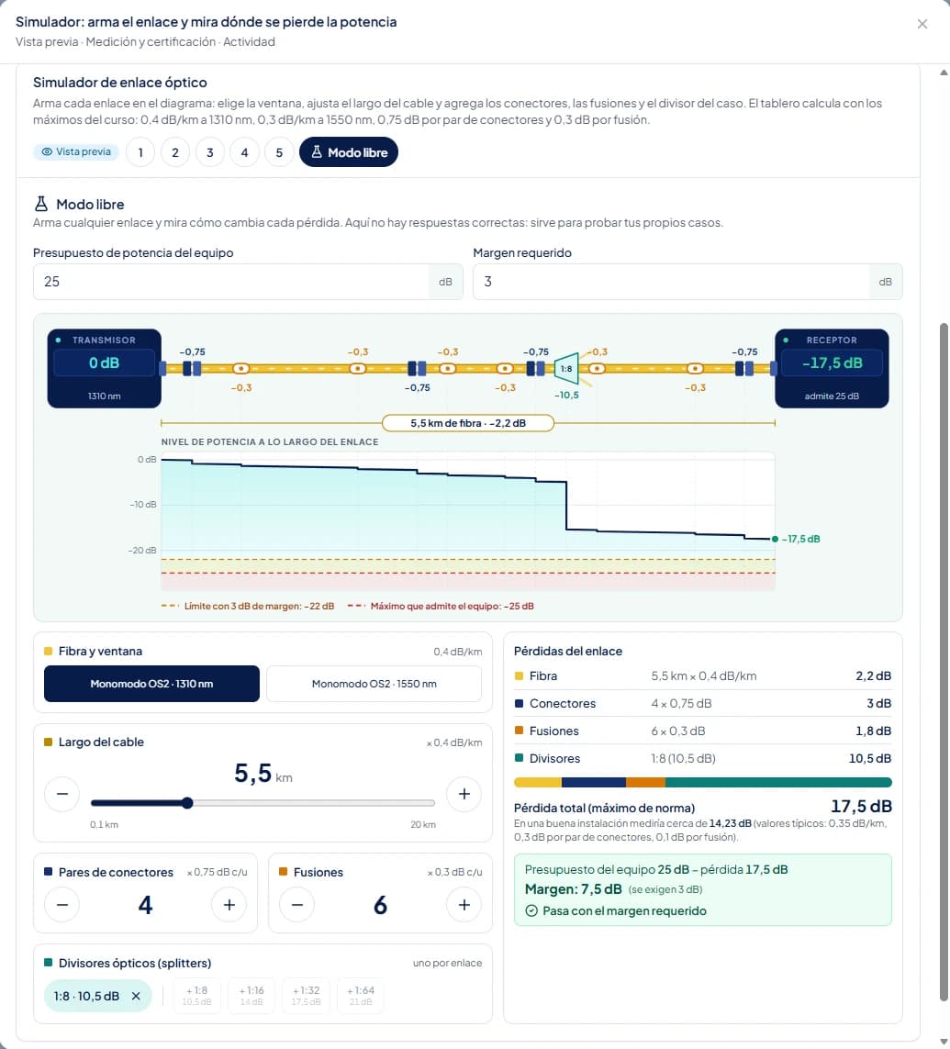Remove the 1:8 splitter chip
The width and height of the screenshot is (950, 1049).
pos(136,996)
